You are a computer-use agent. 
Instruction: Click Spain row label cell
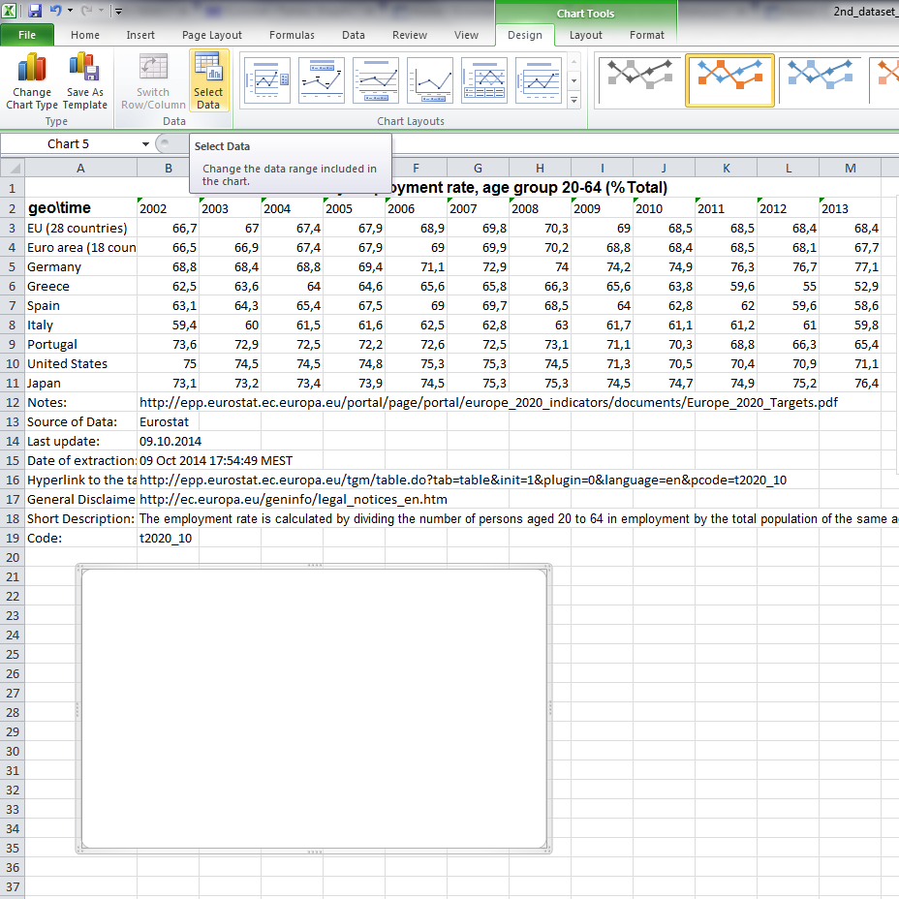[80, 306]
